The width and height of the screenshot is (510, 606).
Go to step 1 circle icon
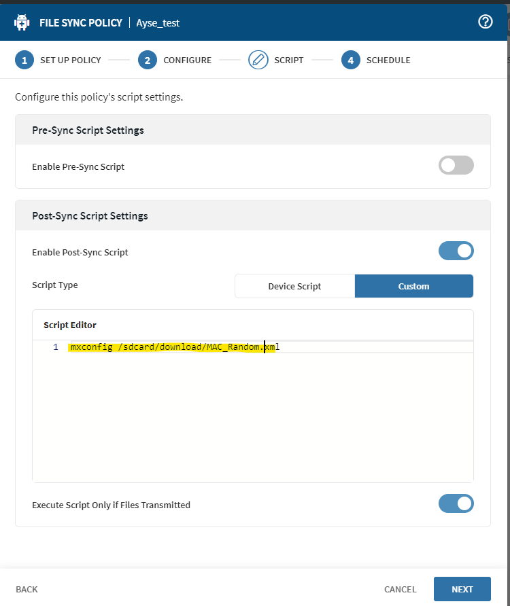coord(24,60)
